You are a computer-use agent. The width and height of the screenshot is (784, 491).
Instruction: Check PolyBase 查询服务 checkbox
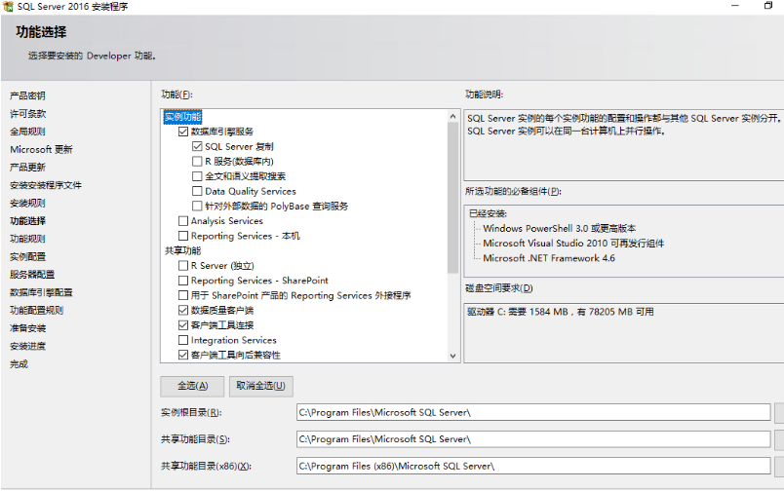point(197,207)
